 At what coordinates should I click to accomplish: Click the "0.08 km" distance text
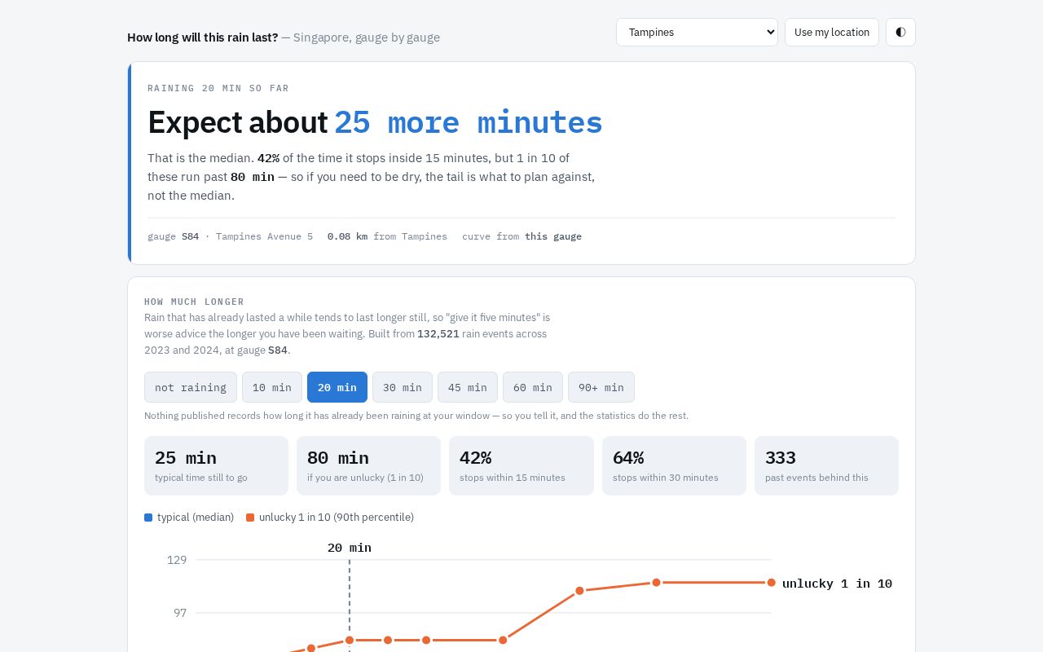pos(347,236)
